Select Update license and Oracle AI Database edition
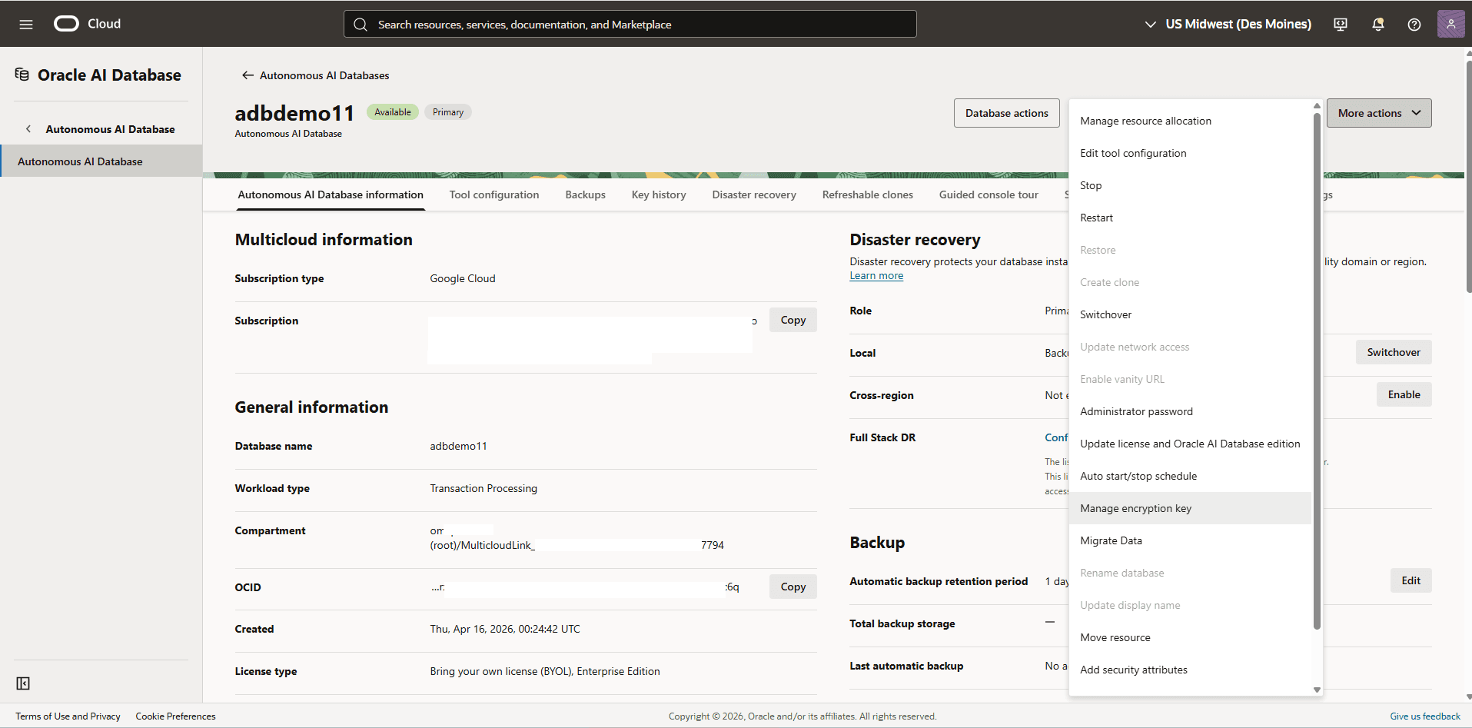 pyautogui.click(x=1190, y=444)
